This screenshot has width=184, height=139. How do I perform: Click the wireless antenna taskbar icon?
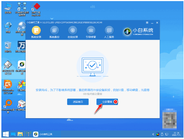point(29,134)
